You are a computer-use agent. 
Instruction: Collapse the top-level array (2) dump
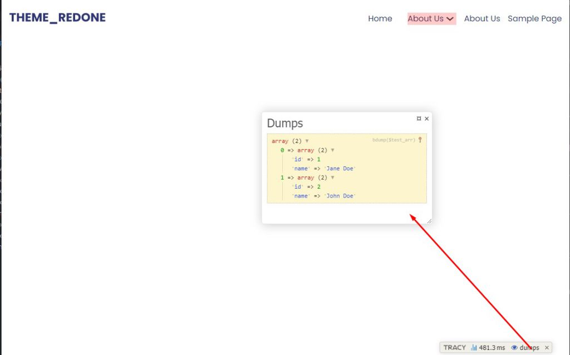tap(307, 141)
